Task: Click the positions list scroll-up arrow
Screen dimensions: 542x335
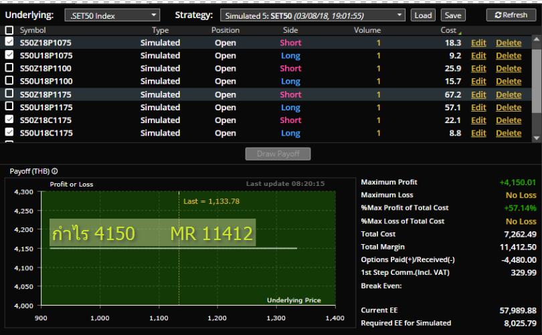Action: 537,39
